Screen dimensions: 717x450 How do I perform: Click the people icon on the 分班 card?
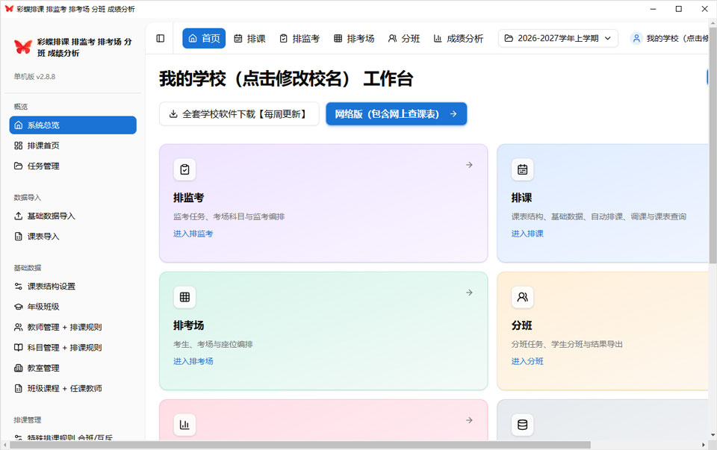coord(522,297)
